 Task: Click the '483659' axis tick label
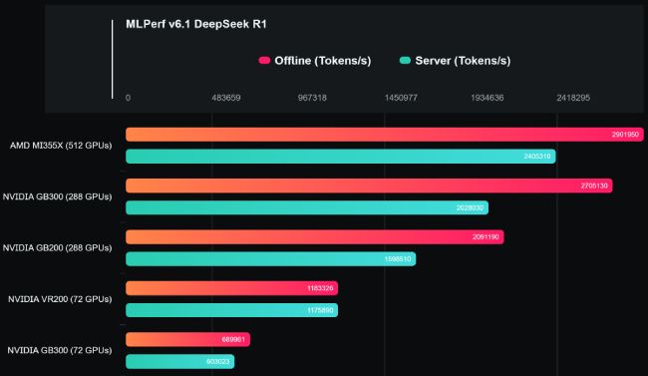tap(226, 98)
